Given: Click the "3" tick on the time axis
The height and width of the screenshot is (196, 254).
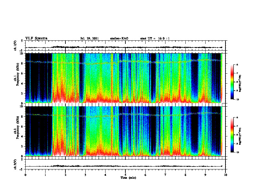Looking at the screenshot, I should pyautogui.click(x=85, y=175).
